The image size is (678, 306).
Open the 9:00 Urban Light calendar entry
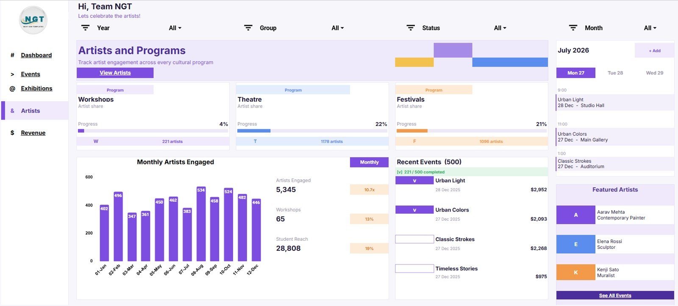pos(615,103)
